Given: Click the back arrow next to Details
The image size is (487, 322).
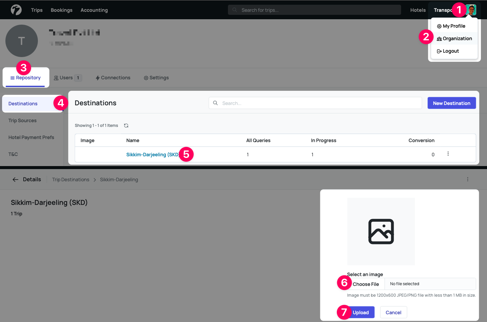Looking at the screenshot, I should coord(16,180).
